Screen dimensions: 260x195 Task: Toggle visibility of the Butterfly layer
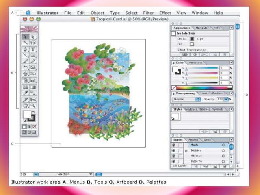coord(174,161)
